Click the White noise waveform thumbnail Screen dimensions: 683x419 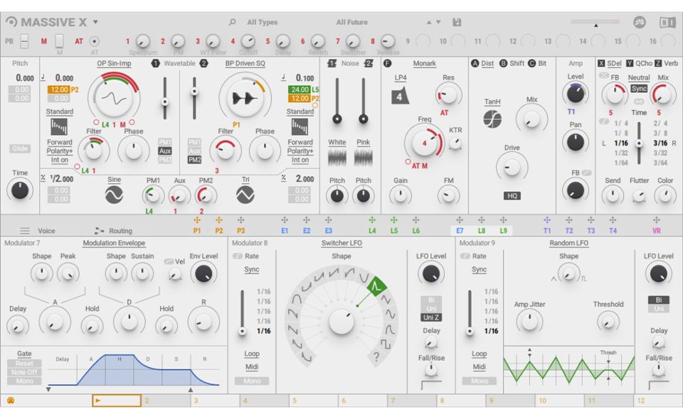[x=337, y=157]
